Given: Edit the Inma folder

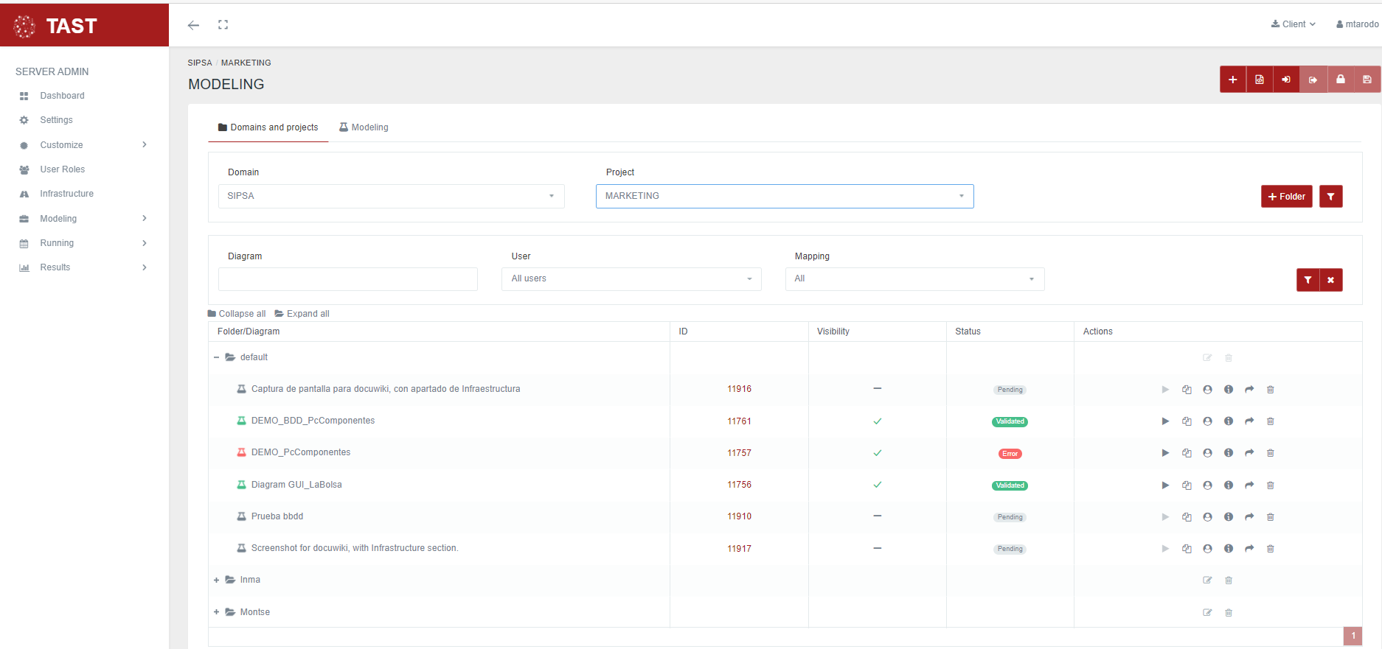Looking at the screenshot, I should pyautogui.click(x=1207, y=580).
